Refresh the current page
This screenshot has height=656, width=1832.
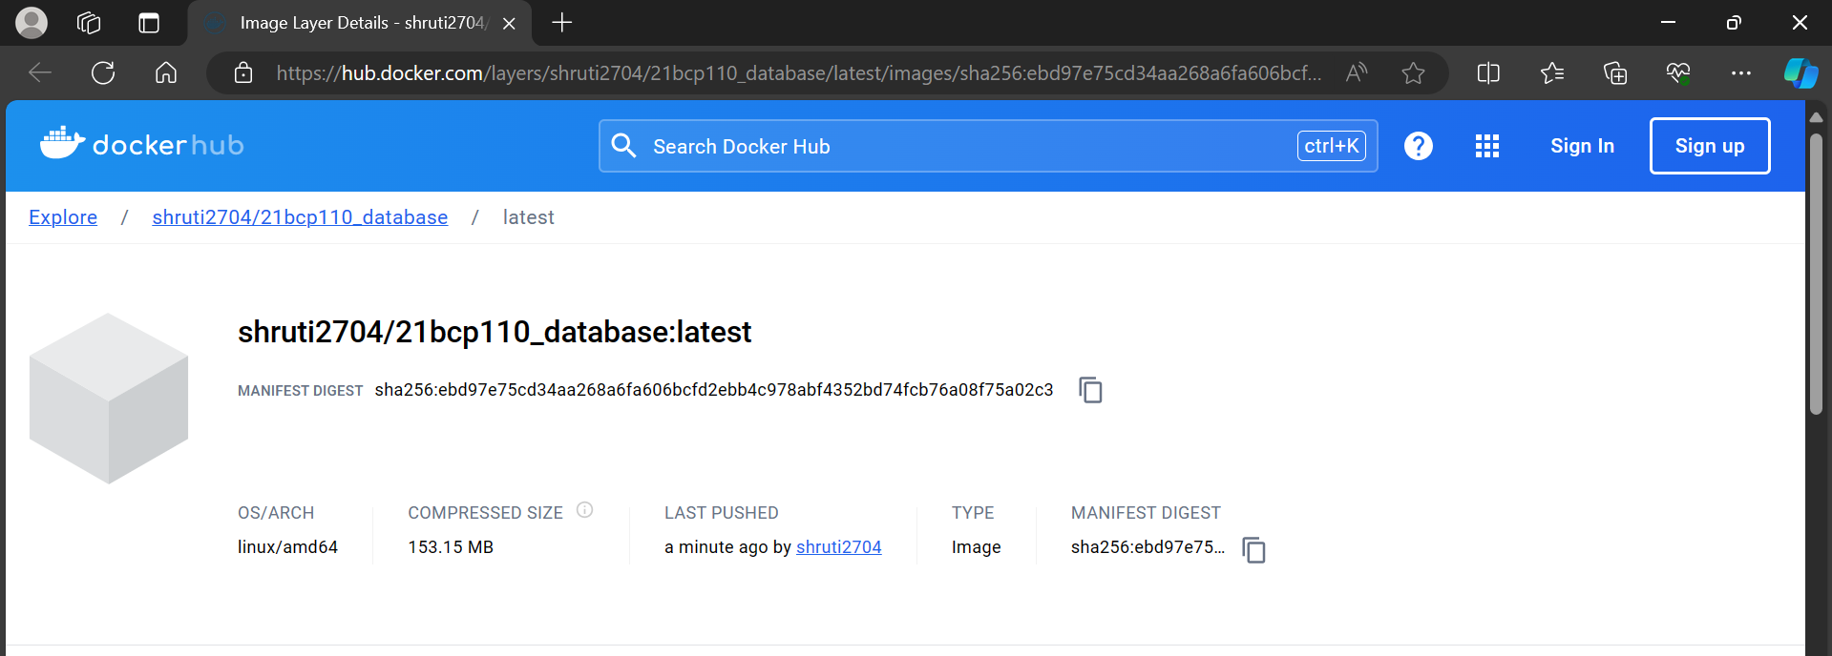103,72
